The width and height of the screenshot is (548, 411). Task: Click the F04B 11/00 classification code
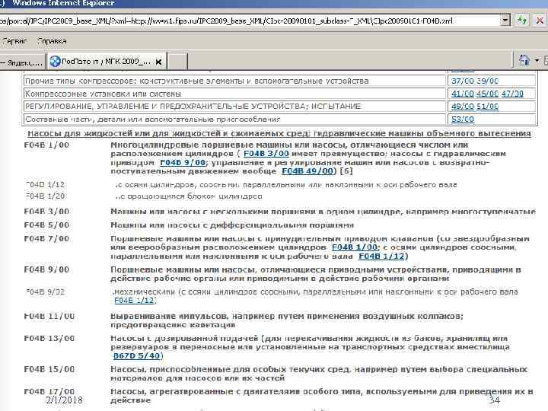[49, 317]
